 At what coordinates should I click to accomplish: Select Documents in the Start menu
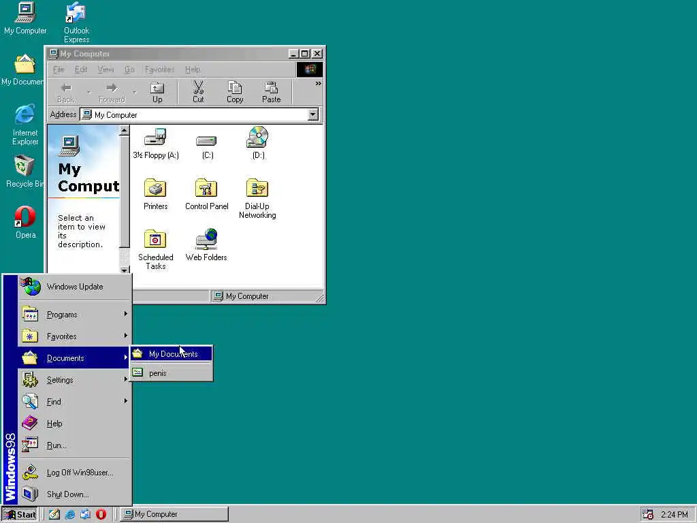(x=75, y=358)
